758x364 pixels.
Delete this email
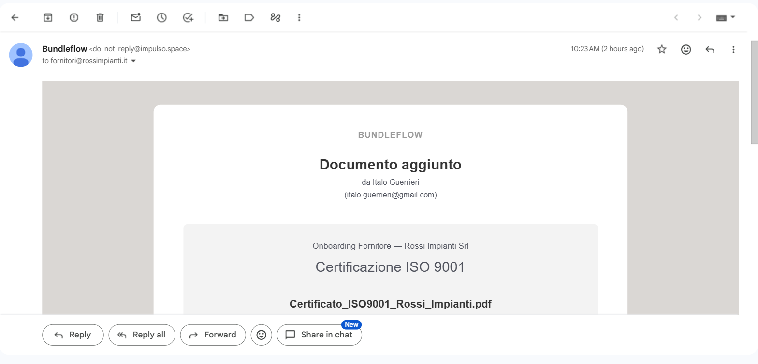tap(100, 18)
